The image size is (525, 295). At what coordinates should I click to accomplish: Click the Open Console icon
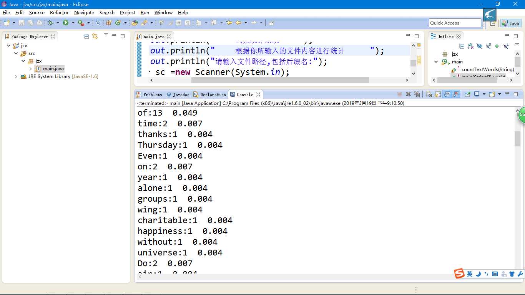[x=492, y=94]
